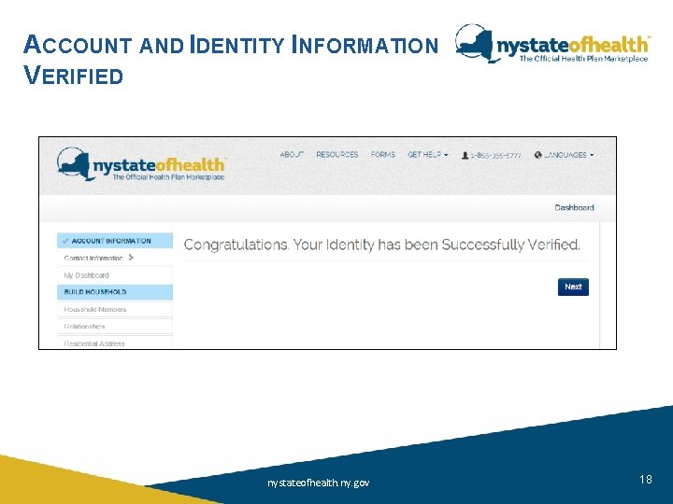Click the globe icon beside Languages
The width and height of the screenshot is (673, 504).
click(x=538, y=155)
